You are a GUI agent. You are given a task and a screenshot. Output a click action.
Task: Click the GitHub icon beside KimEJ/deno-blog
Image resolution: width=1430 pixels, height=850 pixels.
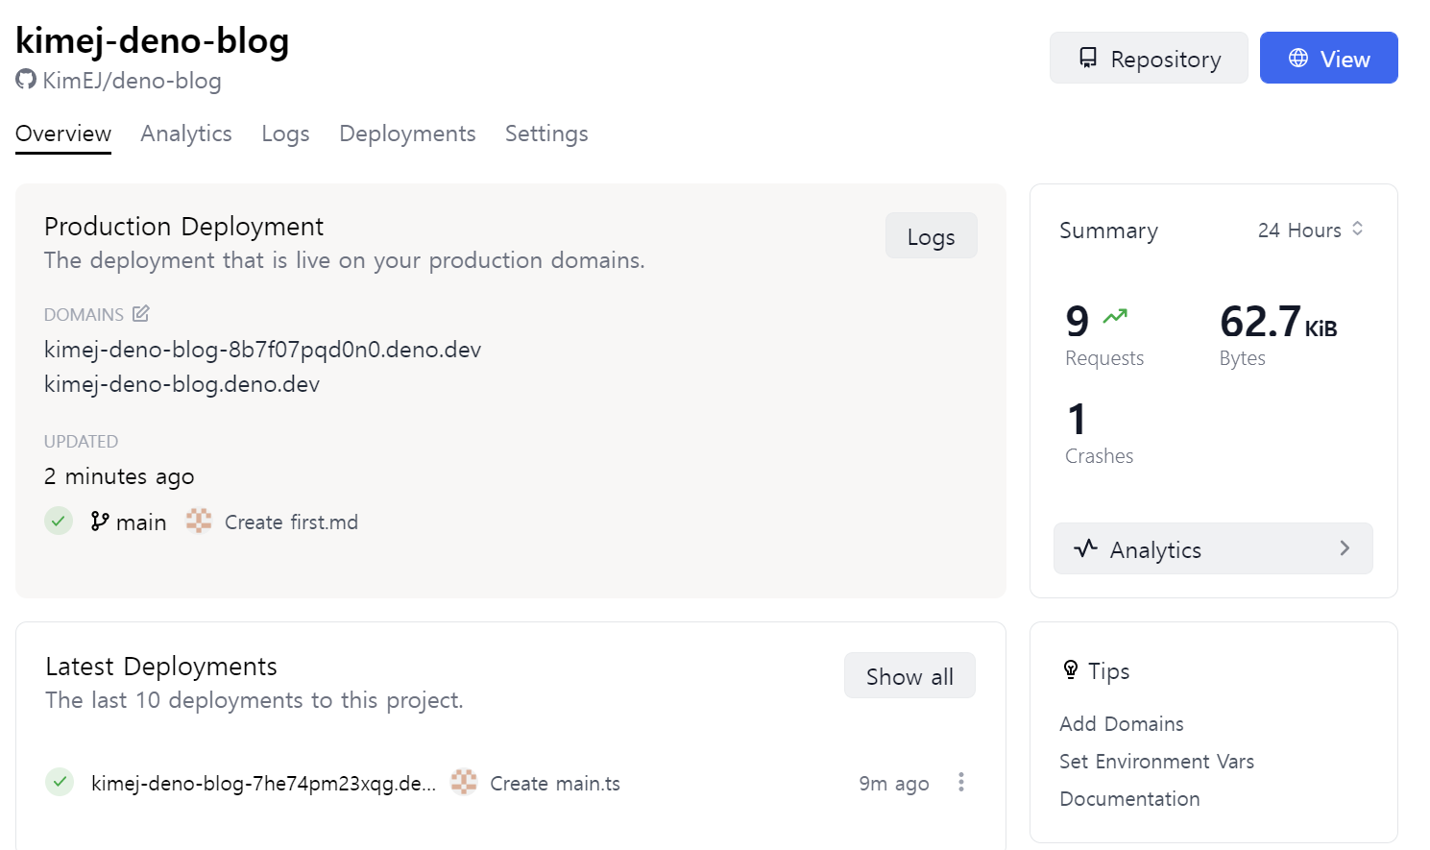coord(26,80)
